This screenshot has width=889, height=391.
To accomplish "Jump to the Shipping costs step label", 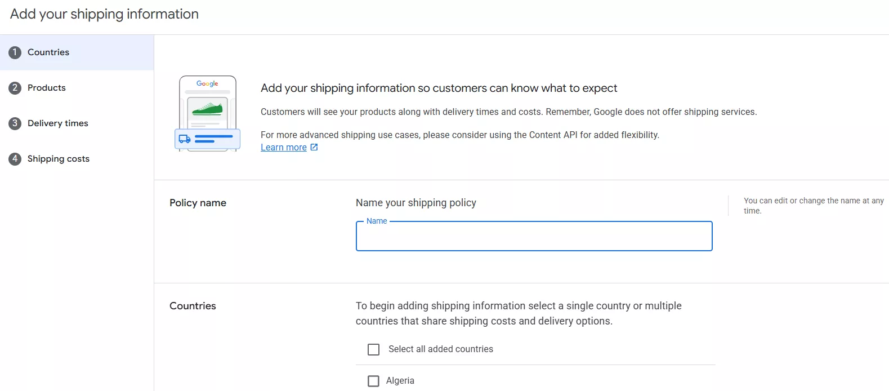I will click(59, 159).
